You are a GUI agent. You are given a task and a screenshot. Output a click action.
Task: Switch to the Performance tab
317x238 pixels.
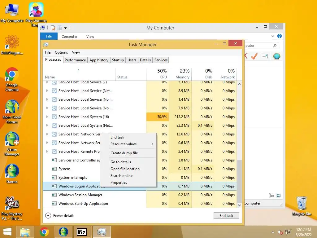click(x=75, y=60)
